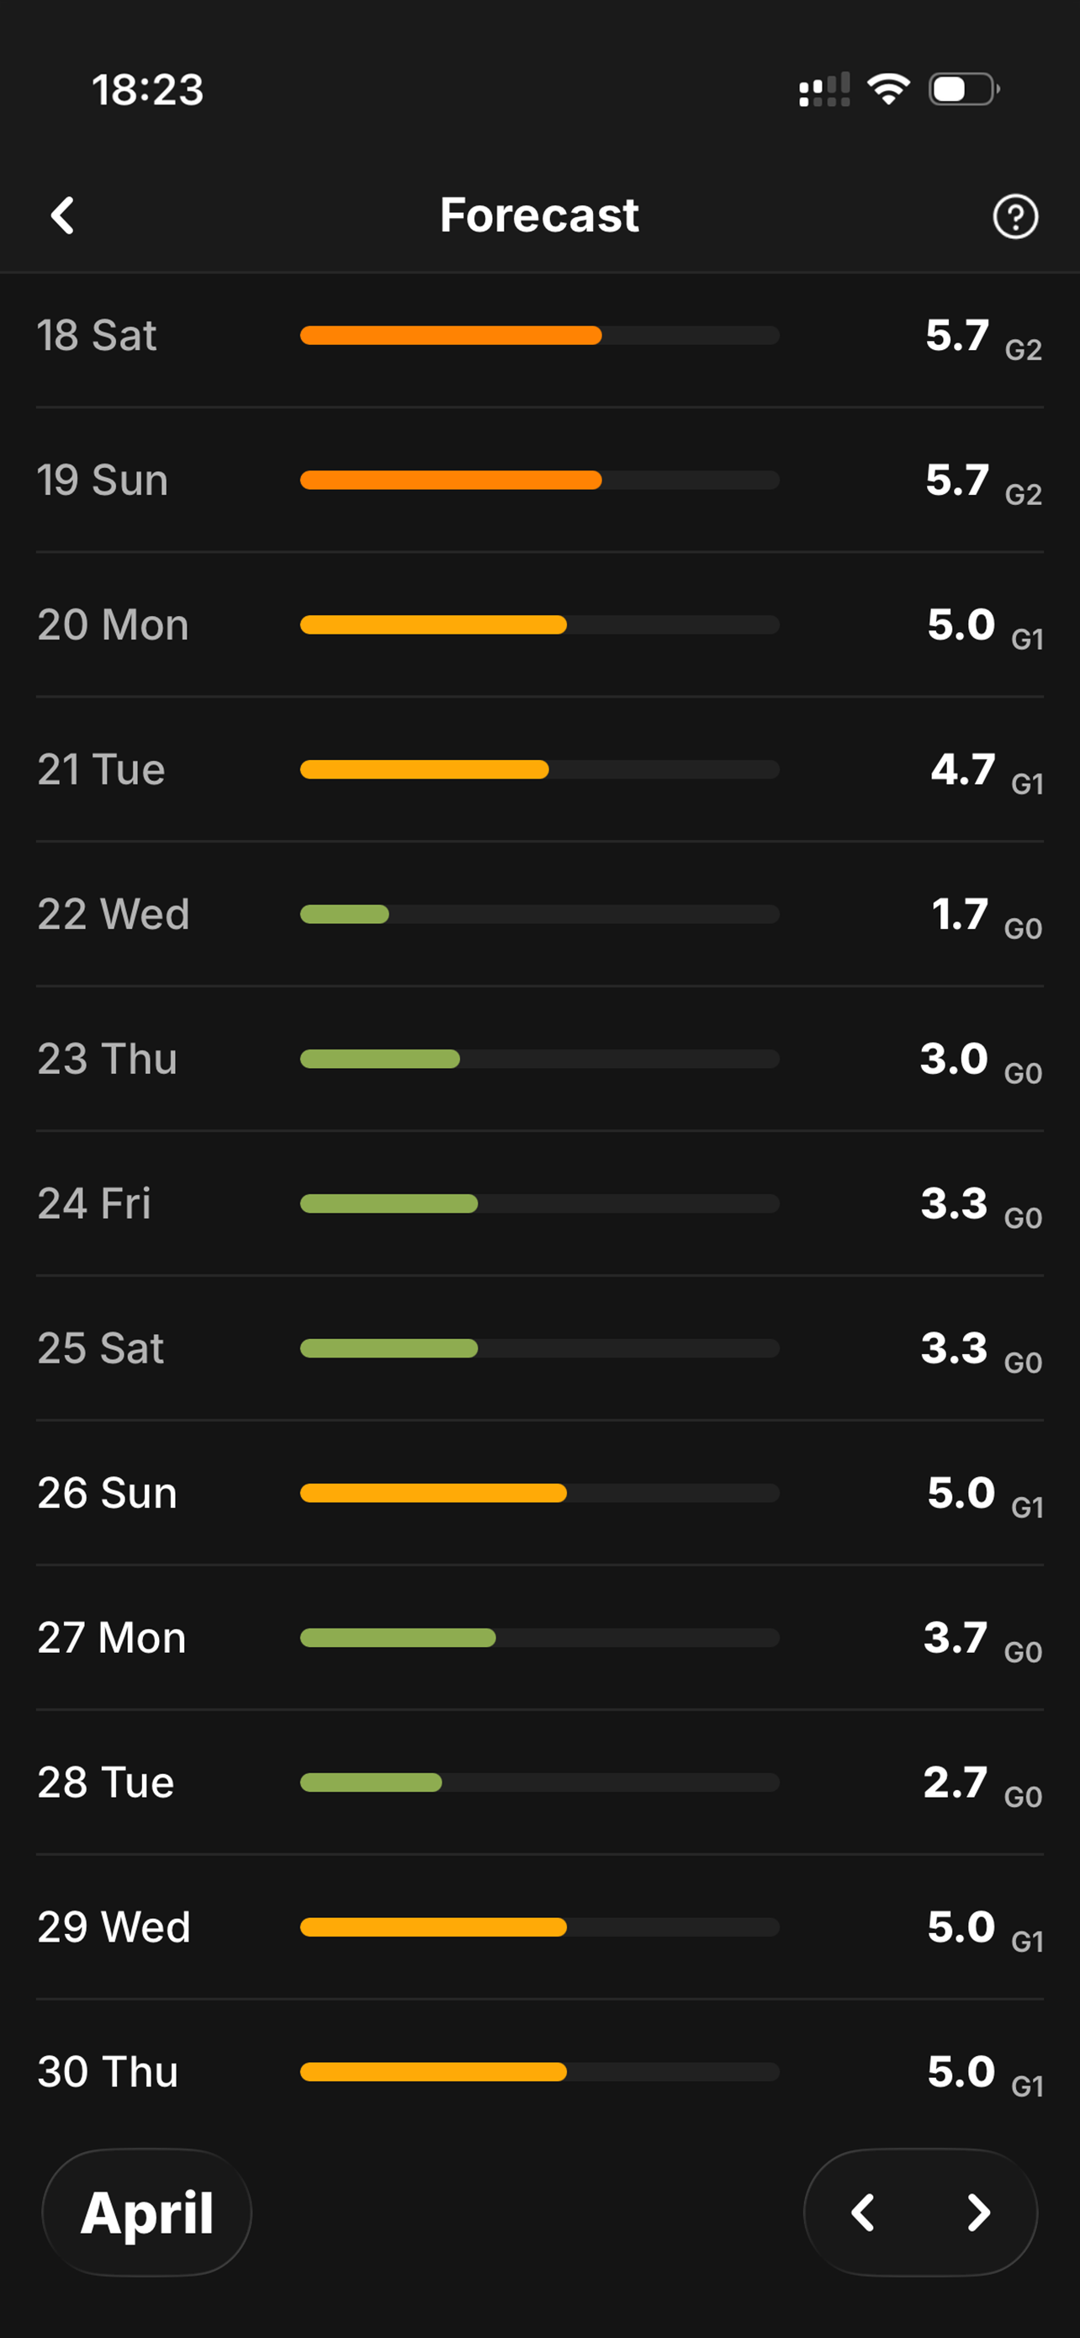Tap the G1 label on 26 Sun
Viewport: 1080px width, 2338px height.
[x=1026, y=1507]
